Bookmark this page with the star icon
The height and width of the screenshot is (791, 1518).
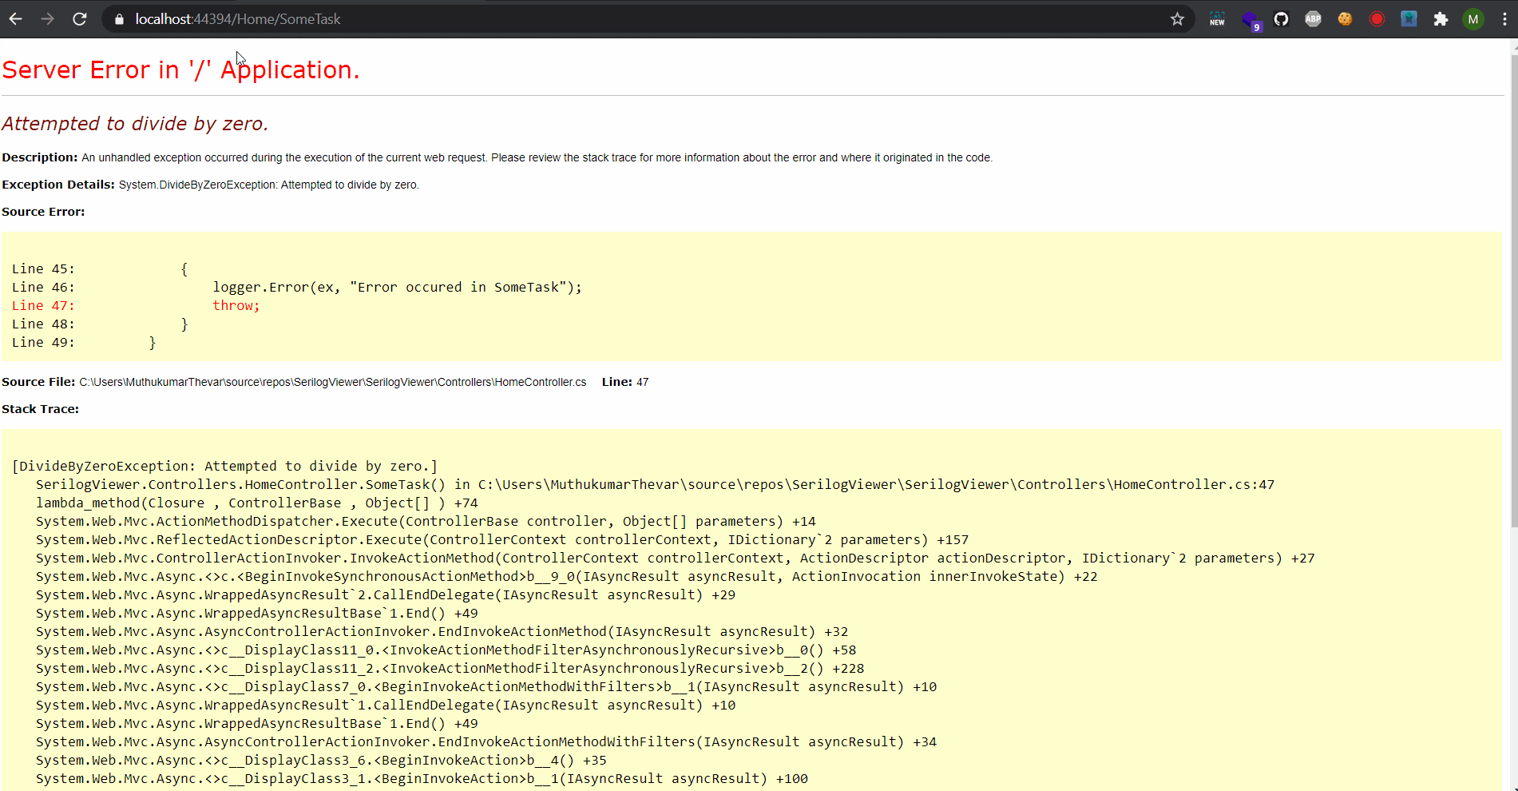pos(1177,19)
